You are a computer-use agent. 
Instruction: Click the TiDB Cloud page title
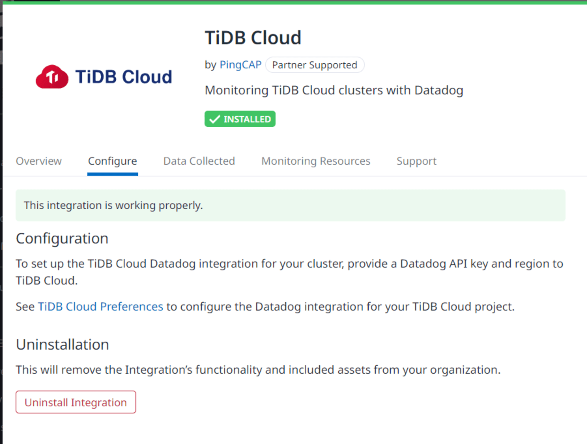pyautogui.click(x=253, y=38)
